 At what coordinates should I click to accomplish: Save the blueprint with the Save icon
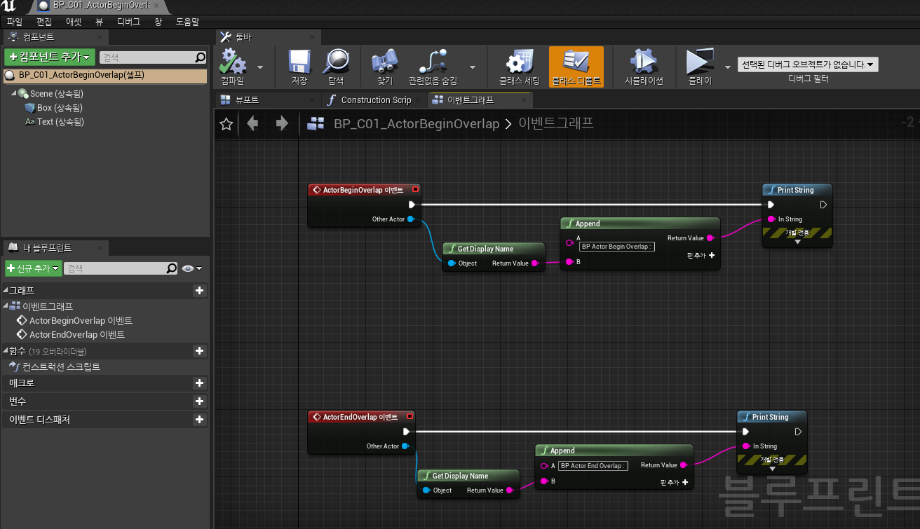(x=299, y=62)
